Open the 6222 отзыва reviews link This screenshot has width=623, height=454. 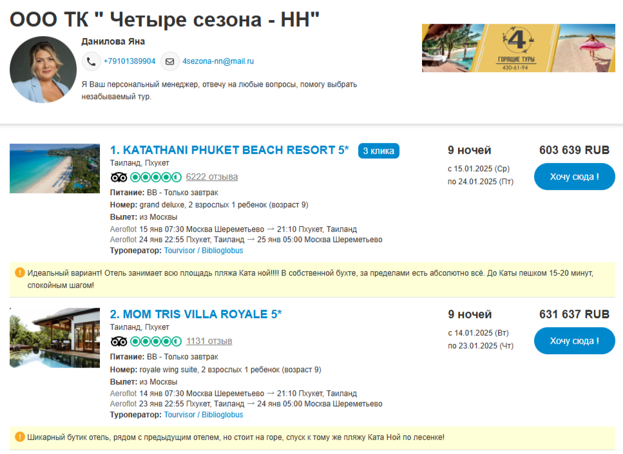point(212,176)
